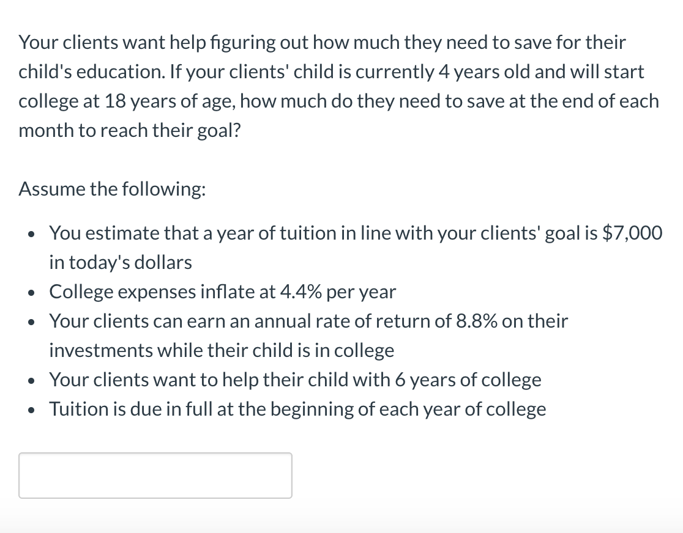Click the second bullet point marker

point(31,293)
